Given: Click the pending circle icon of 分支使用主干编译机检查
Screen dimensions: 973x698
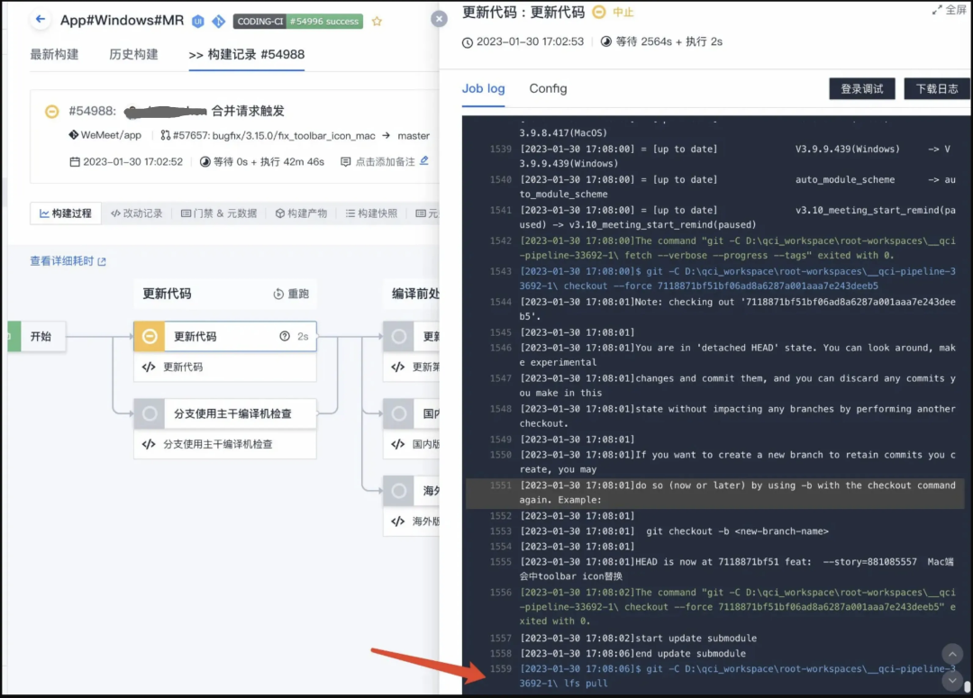Looking at the screenshot, I should 150,413.
